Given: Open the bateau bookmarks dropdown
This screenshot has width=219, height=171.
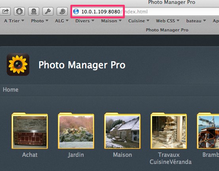Looking at the screenshot, I should click(x=196, y=21).
